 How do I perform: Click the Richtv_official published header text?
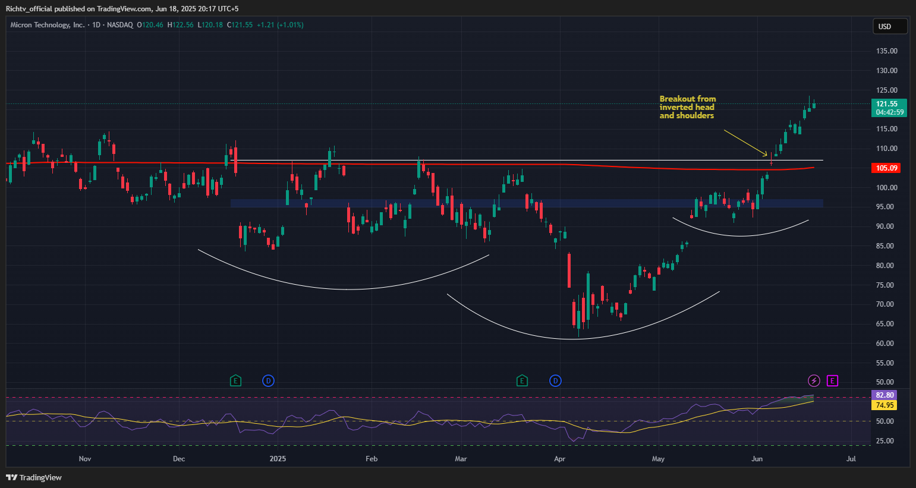pyautogui.click(x=122, y=9)
